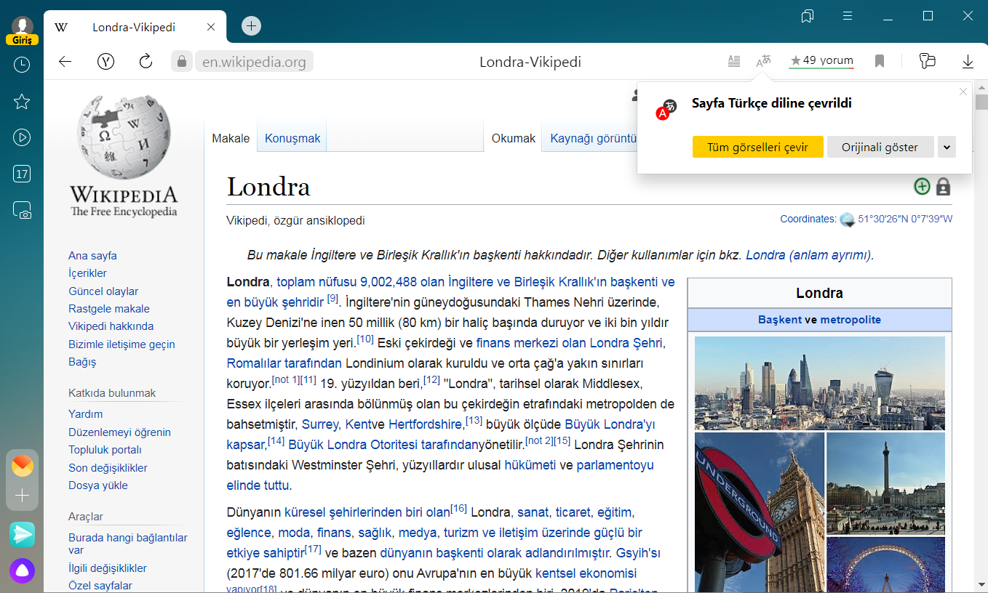Open the London skyline thumbnail image
The height and width of the screenshot is (593, 988).
click(820, 383)
